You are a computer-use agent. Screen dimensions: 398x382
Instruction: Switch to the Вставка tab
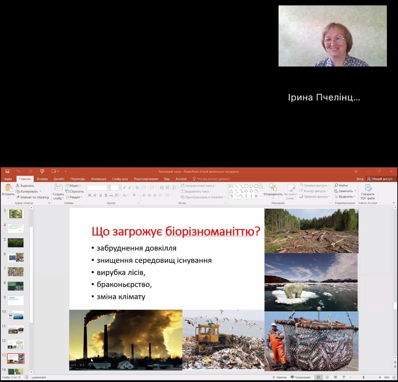[x=42, y=179]
